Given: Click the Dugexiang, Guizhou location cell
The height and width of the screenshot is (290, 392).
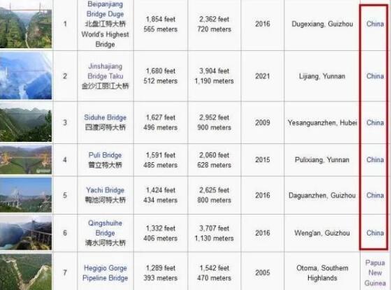Looking at the screenshot, I should 322,24.
